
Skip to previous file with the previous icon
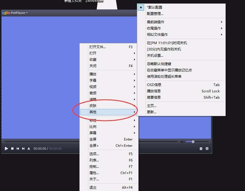tap(18, 149)
